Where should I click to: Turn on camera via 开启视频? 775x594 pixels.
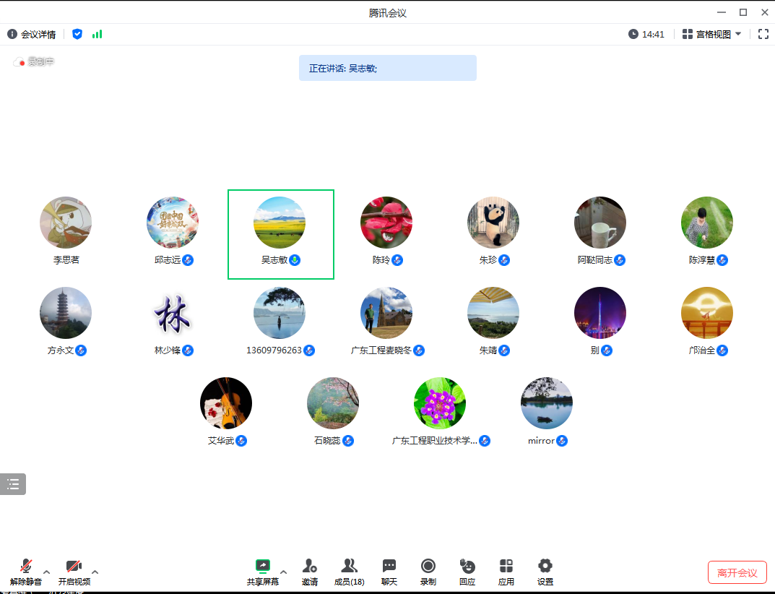(x=74, y=566)
